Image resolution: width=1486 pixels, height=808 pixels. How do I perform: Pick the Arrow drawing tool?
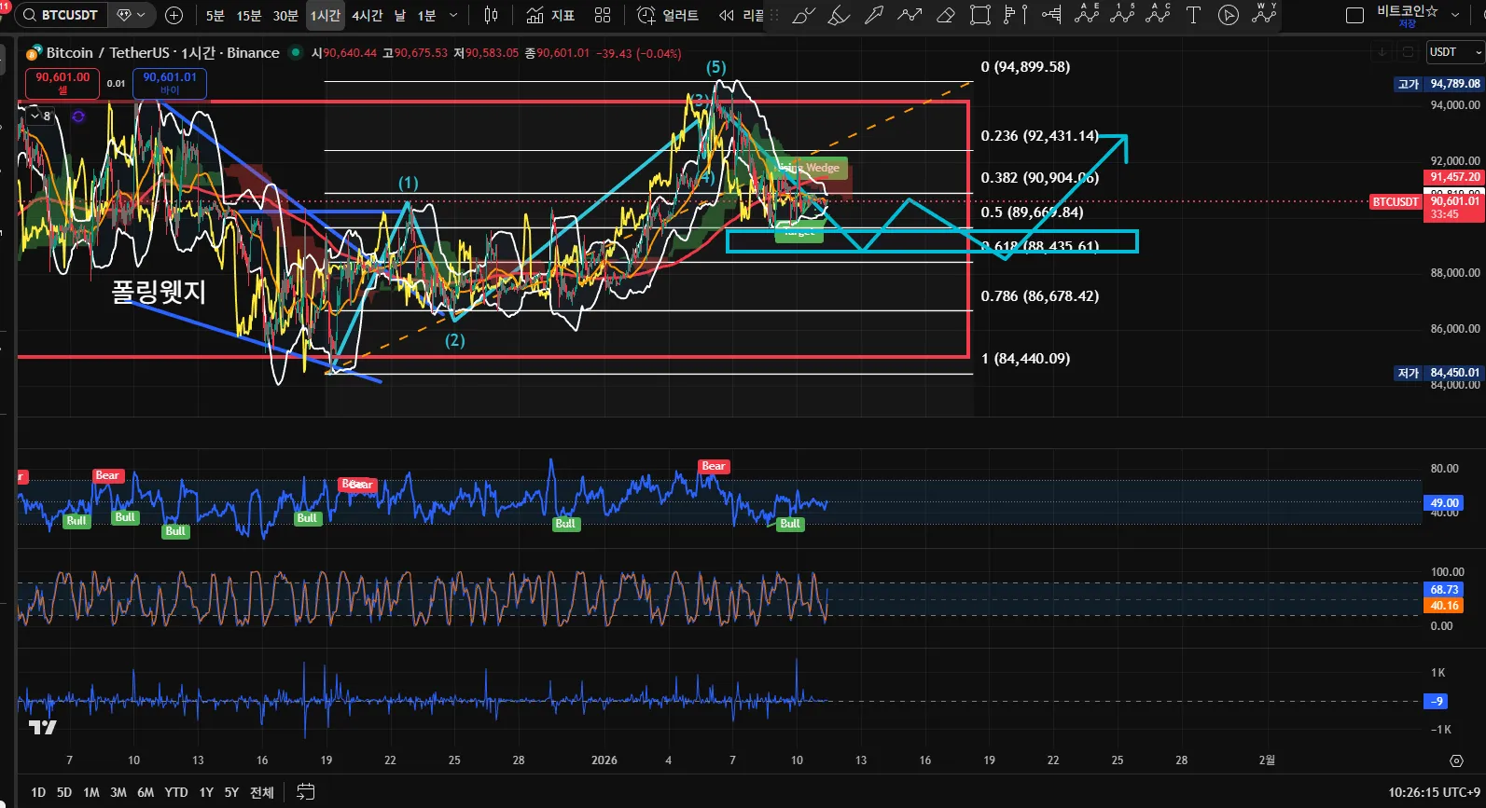pyautogui.click(x=874, y=16)
